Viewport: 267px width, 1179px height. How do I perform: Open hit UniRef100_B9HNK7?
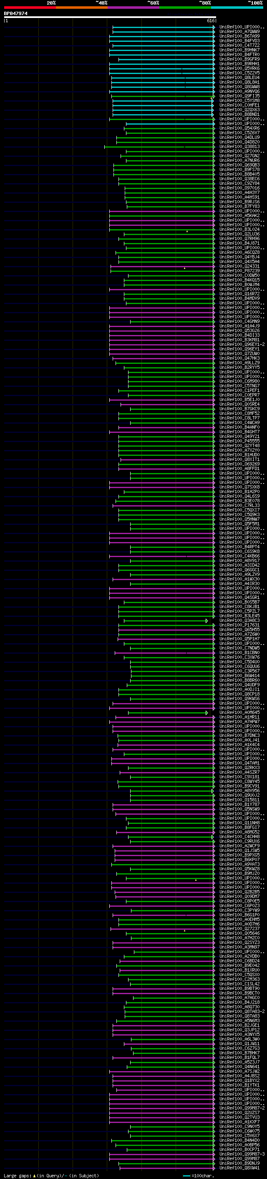[x=239, y=50]
